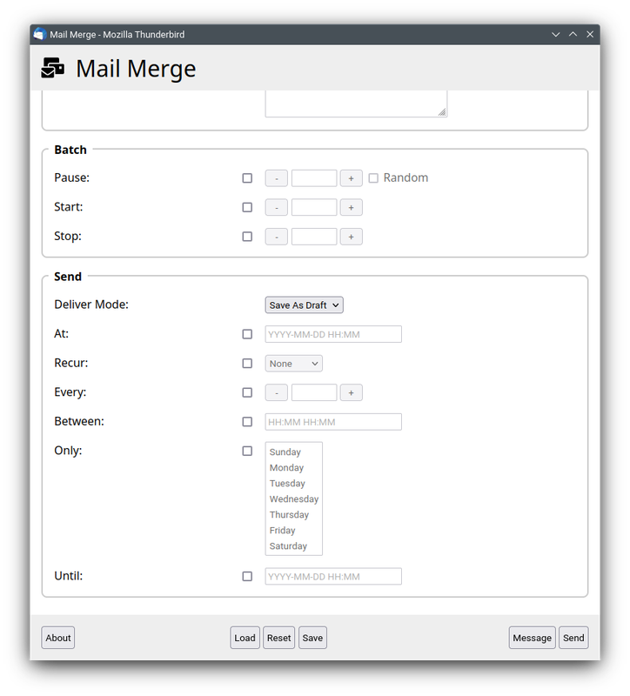Enable the Until checkbox
The height and width of the screenshot is (696, 630).
[247, 577]
